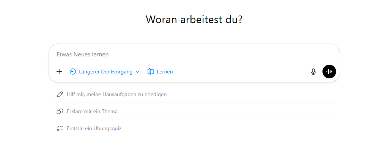Click the timer icon beside Längerer Denkvorgang
This screenshot has height=162, width=390.
tap(73, 72)
